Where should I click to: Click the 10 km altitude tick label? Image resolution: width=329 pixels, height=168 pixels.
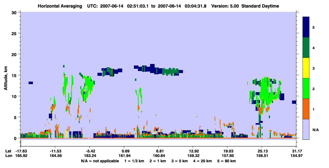click(x=14, y=96)
